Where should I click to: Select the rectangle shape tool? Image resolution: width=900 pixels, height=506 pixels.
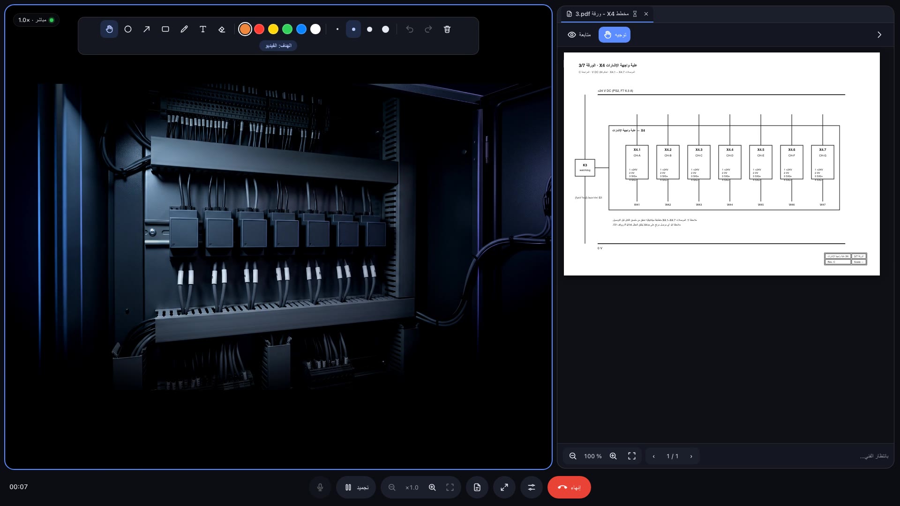(x=165, y=29)
